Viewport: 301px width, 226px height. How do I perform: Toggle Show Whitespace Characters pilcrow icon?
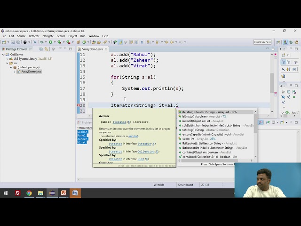pyautogui.click(x=142, y=42)
